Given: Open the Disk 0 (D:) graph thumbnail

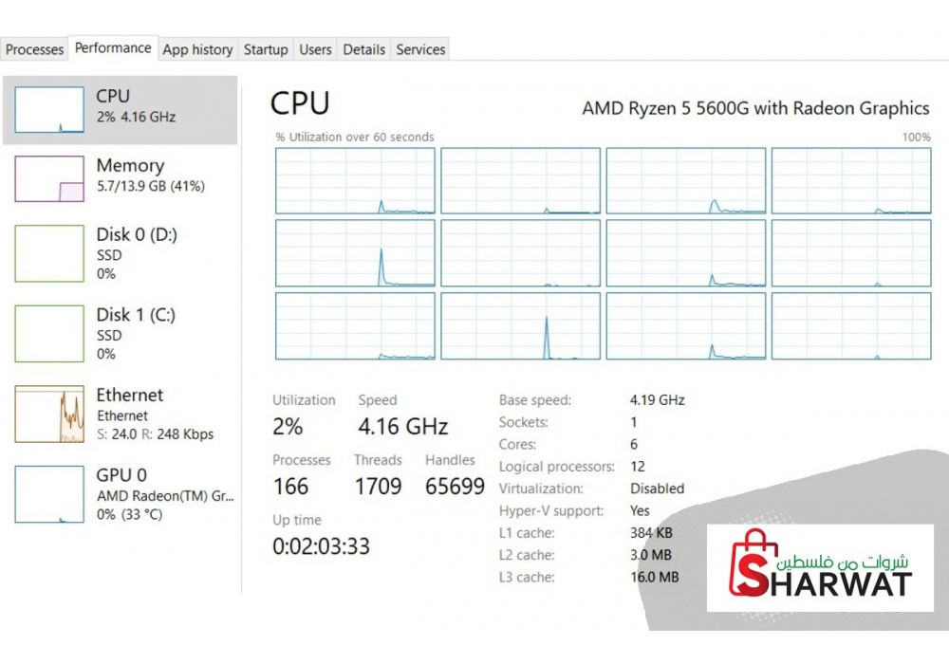Looking at the screenshot, I should [49, 253].
